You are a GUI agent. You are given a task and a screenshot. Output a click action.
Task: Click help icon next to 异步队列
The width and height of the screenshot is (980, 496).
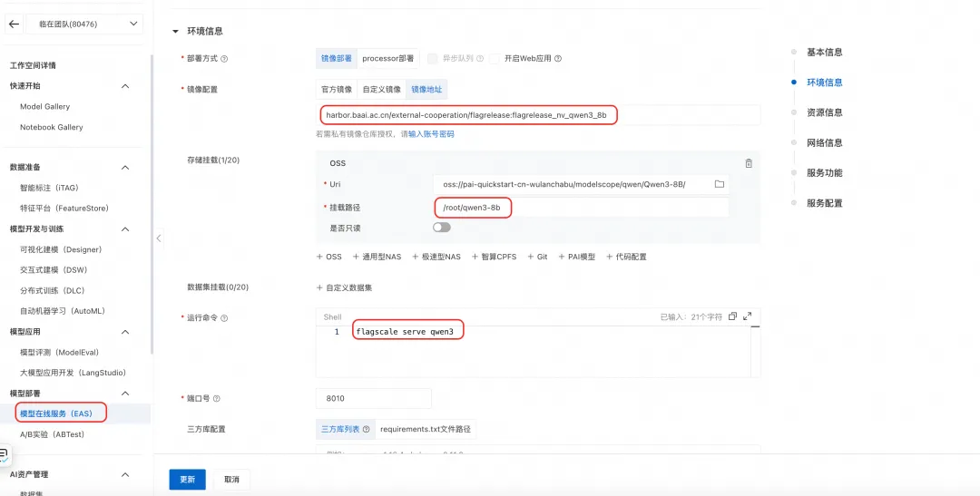[x=480, y=59]
